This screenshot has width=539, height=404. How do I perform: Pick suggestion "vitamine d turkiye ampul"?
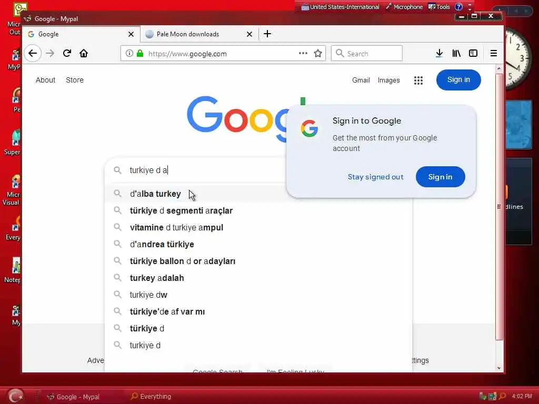[x=258, y=227]
